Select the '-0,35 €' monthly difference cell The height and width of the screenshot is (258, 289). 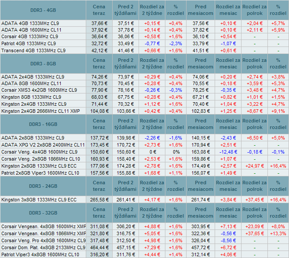click(x=228, y=90)
